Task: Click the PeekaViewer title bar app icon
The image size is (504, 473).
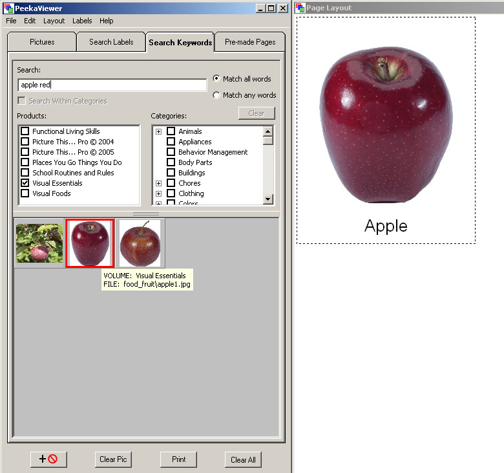Action: 9,8
